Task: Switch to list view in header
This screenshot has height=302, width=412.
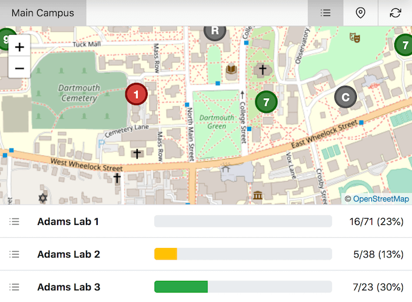Action: click(x=325, y=13)
